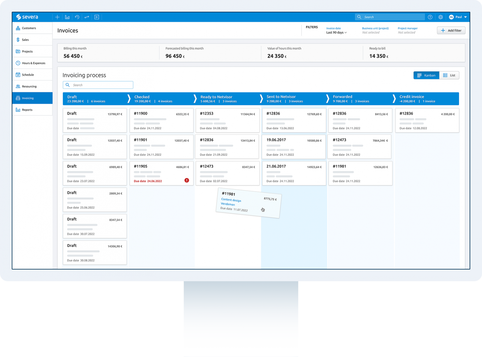Open the Project manager filter
This screenshot has height=357, width=482.
[408, 30]
